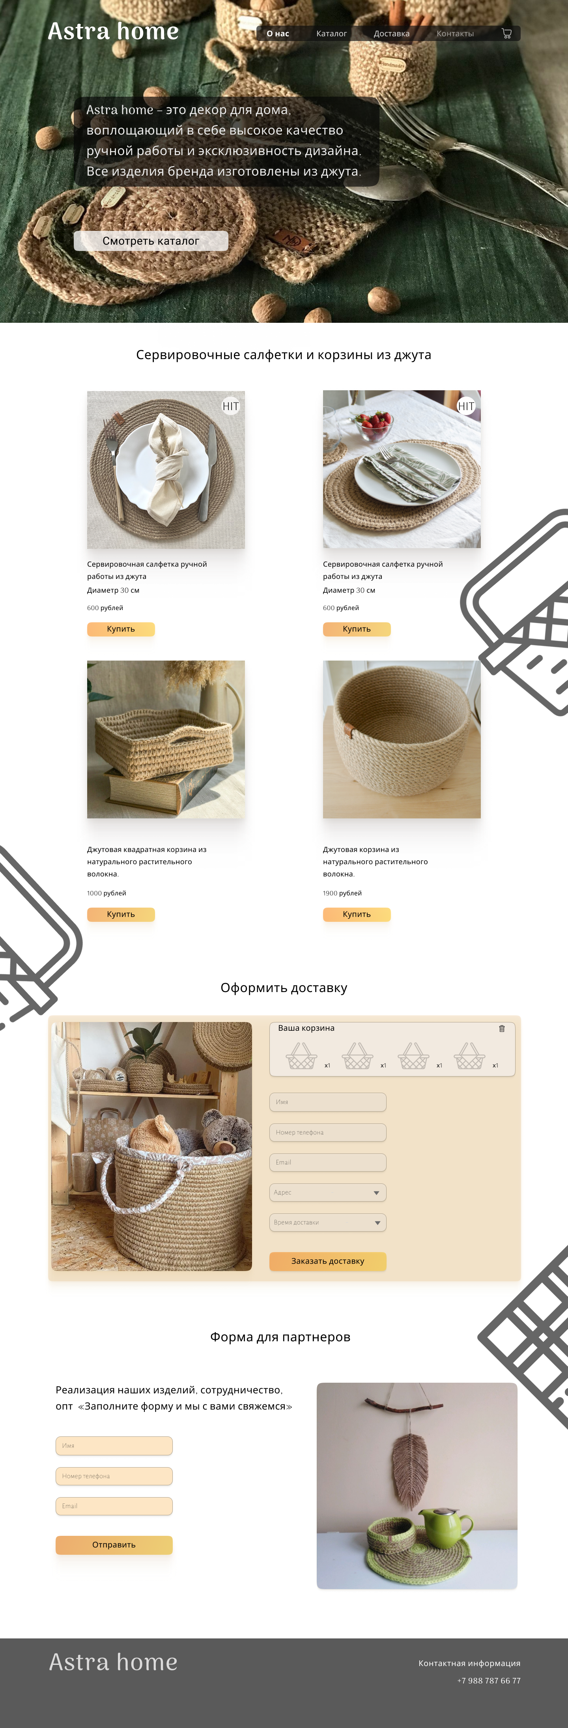Open the Каталог menu item
Screen dimensions: 568x1728
[x=331, y=34]
